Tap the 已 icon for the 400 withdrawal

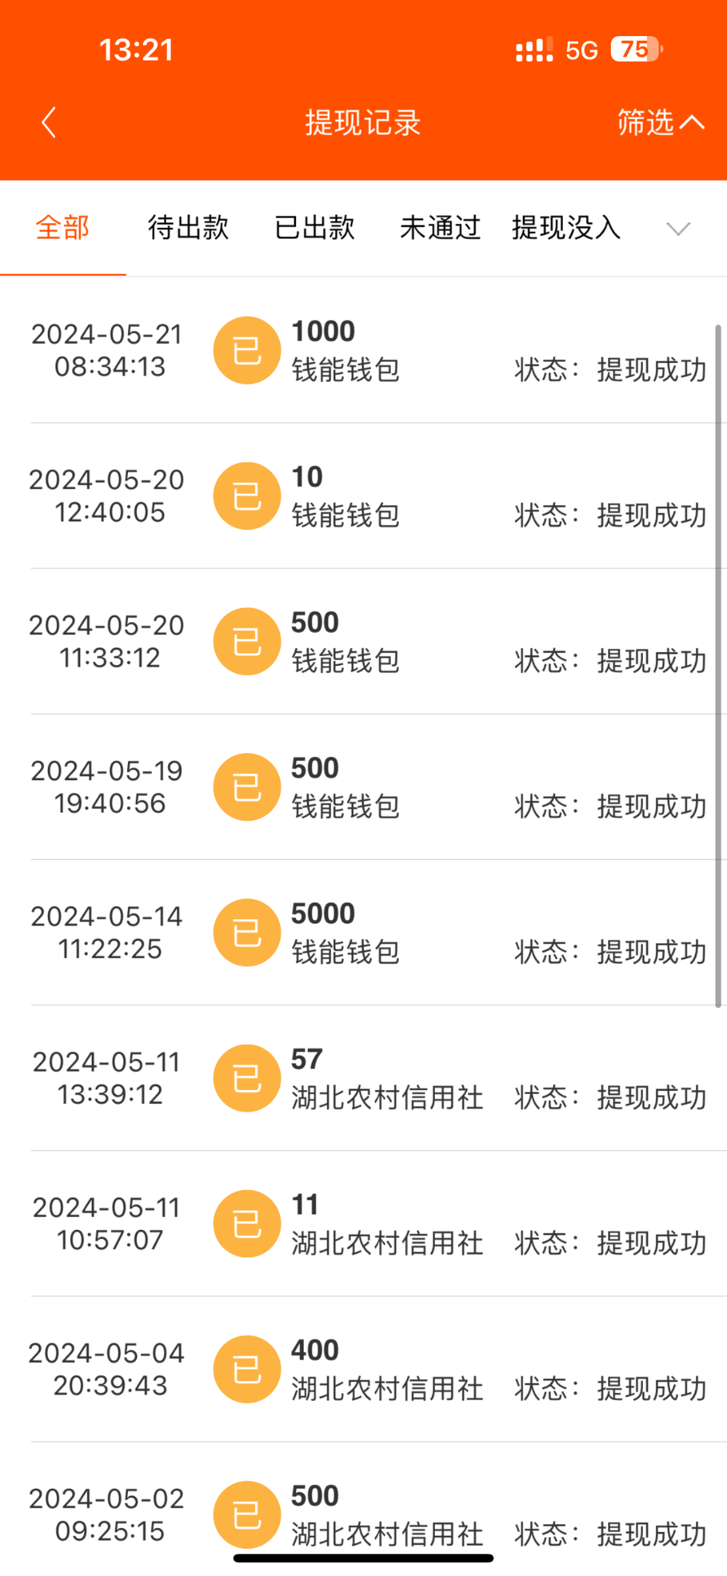pyautogui.click(x=247, y=1369)
